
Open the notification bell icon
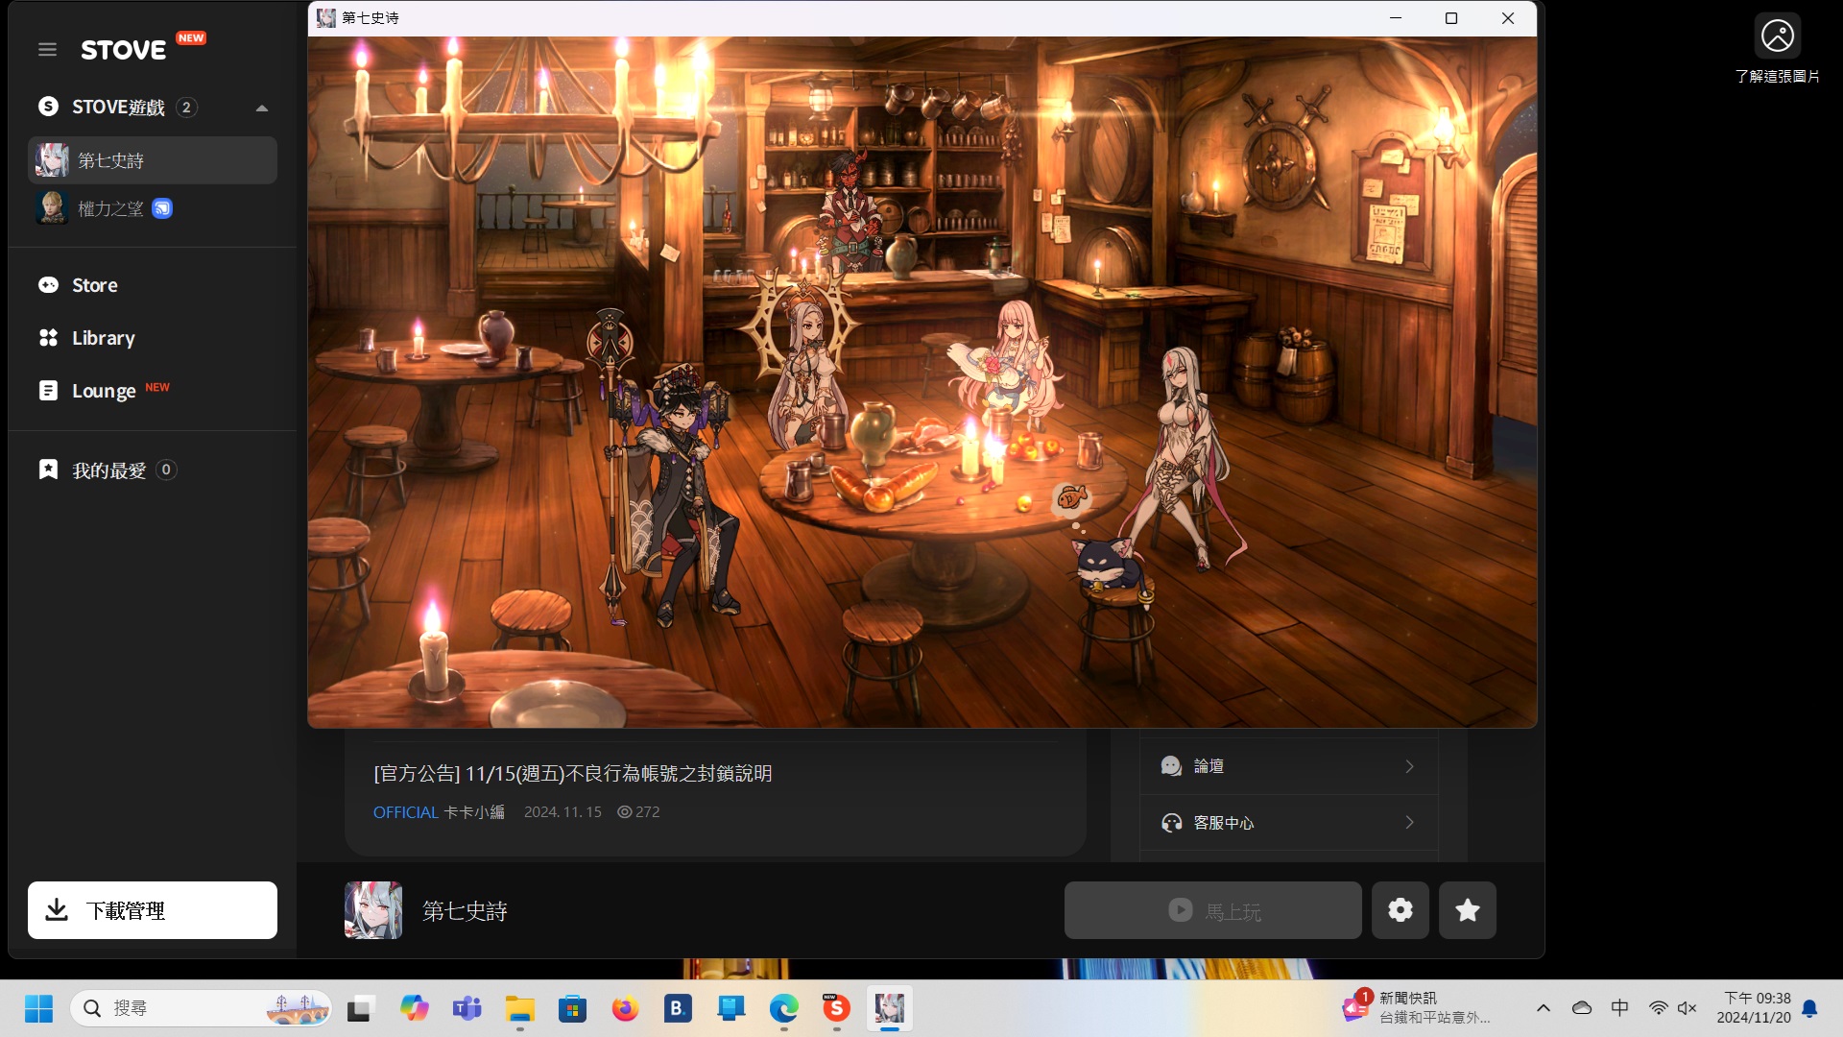click(1809, 1008)
